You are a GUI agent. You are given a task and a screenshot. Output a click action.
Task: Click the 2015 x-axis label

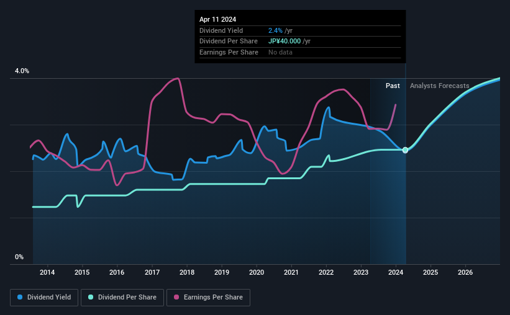[82, 272]
